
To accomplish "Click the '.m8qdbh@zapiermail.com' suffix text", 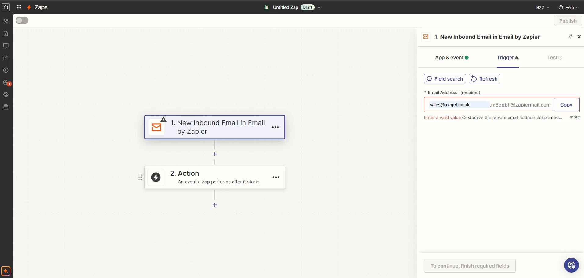I will point(520,105).
